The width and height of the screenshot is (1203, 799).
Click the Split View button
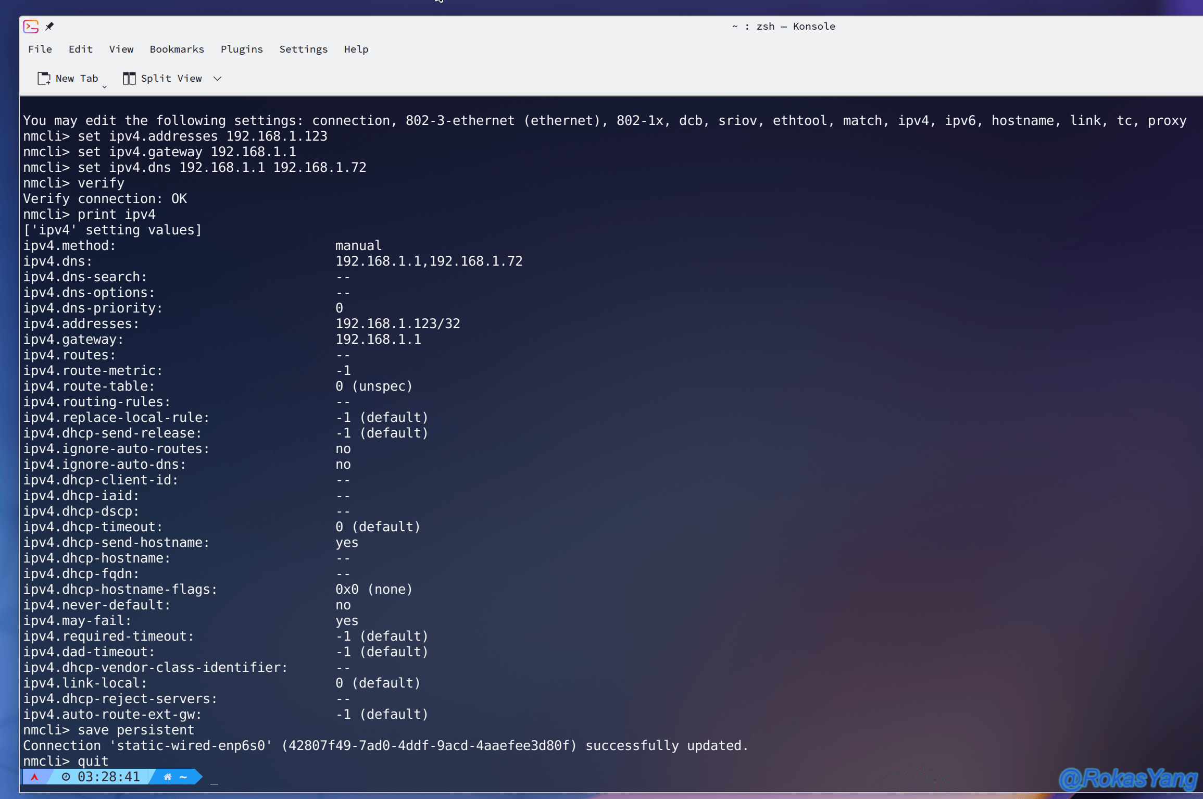coord(162,78)
